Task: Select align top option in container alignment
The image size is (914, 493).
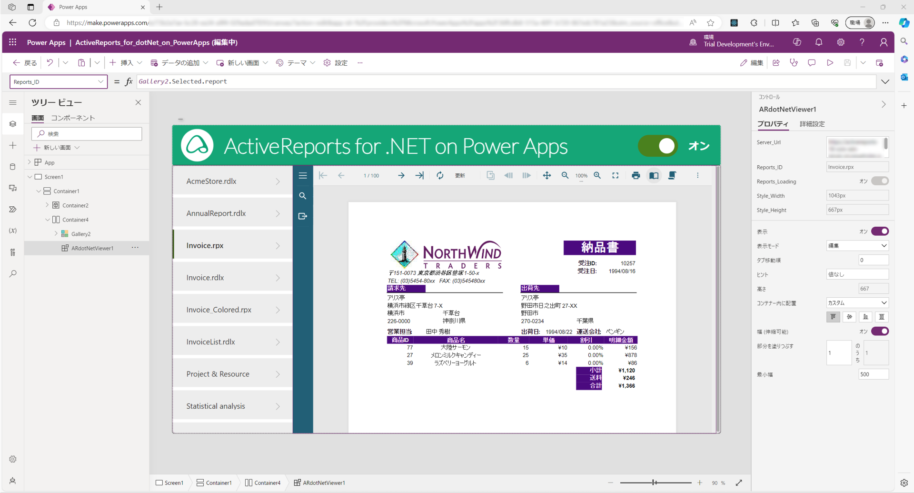Action: point(833,317)
